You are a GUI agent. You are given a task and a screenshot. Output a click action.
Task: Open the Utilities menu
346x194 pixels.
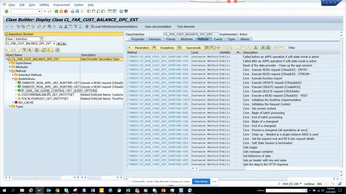click(x=44, y=5)
